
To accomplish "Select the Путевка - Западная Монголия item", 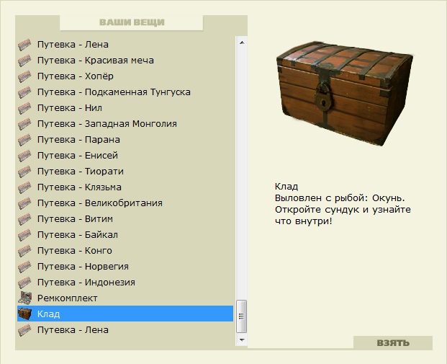I will [x=125, y=124].
